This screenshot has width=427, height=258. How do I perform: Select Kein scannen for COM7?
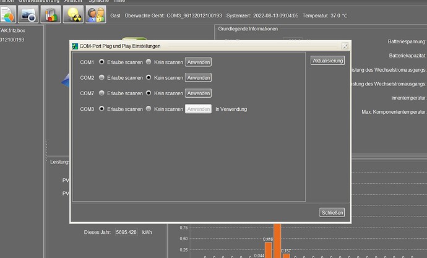click(x=149, y=93)
